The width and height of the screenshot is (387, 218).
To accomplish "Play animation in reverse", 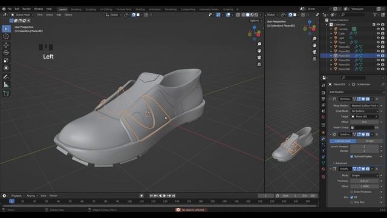I will point(160,196).
